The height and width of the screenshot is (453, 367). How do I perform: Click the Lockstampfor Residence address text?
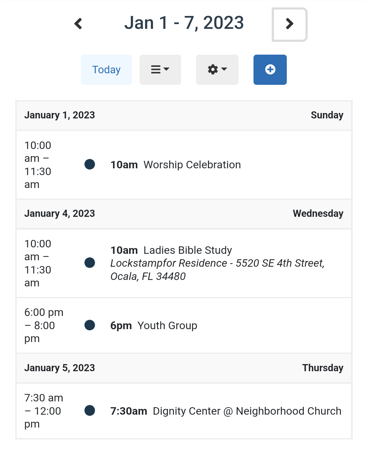point(217,270)
